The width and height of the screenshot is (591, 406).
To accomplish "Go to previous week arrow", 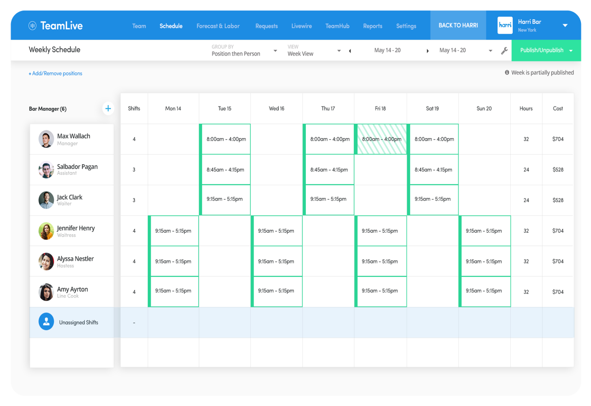I will [350, 51].
